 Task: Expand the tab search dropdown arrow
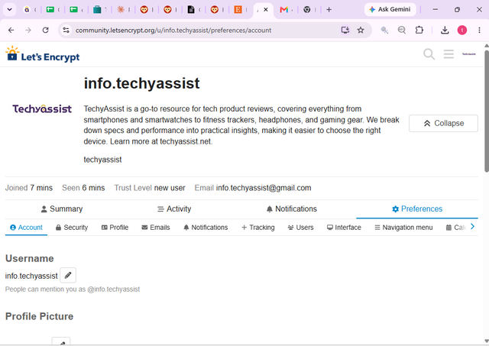point(10,10)
